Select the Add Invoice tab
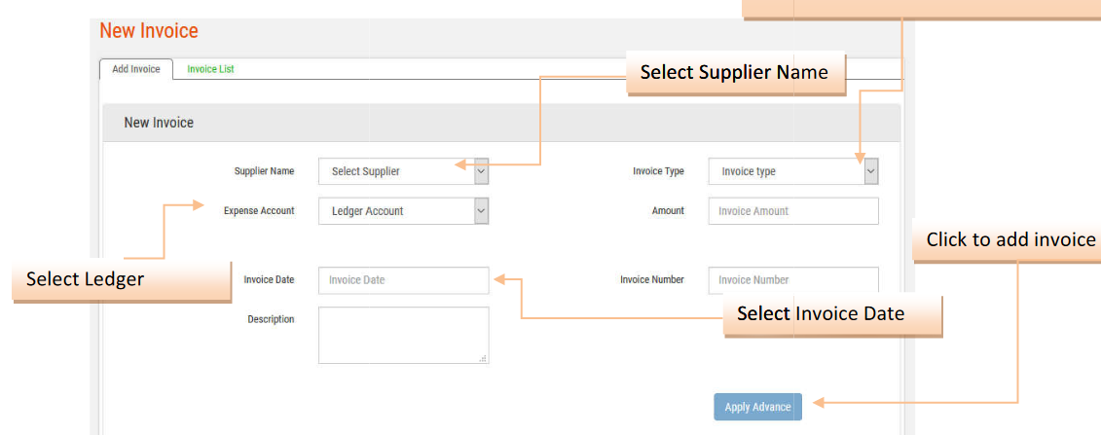 pyautogui.click(x=136, y=69)
